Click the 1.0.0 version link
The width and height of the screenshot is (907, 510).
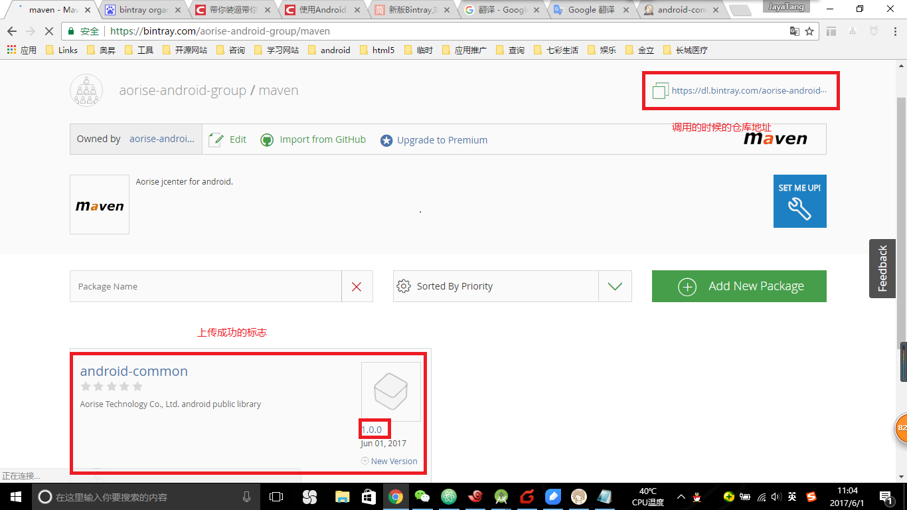372,430
